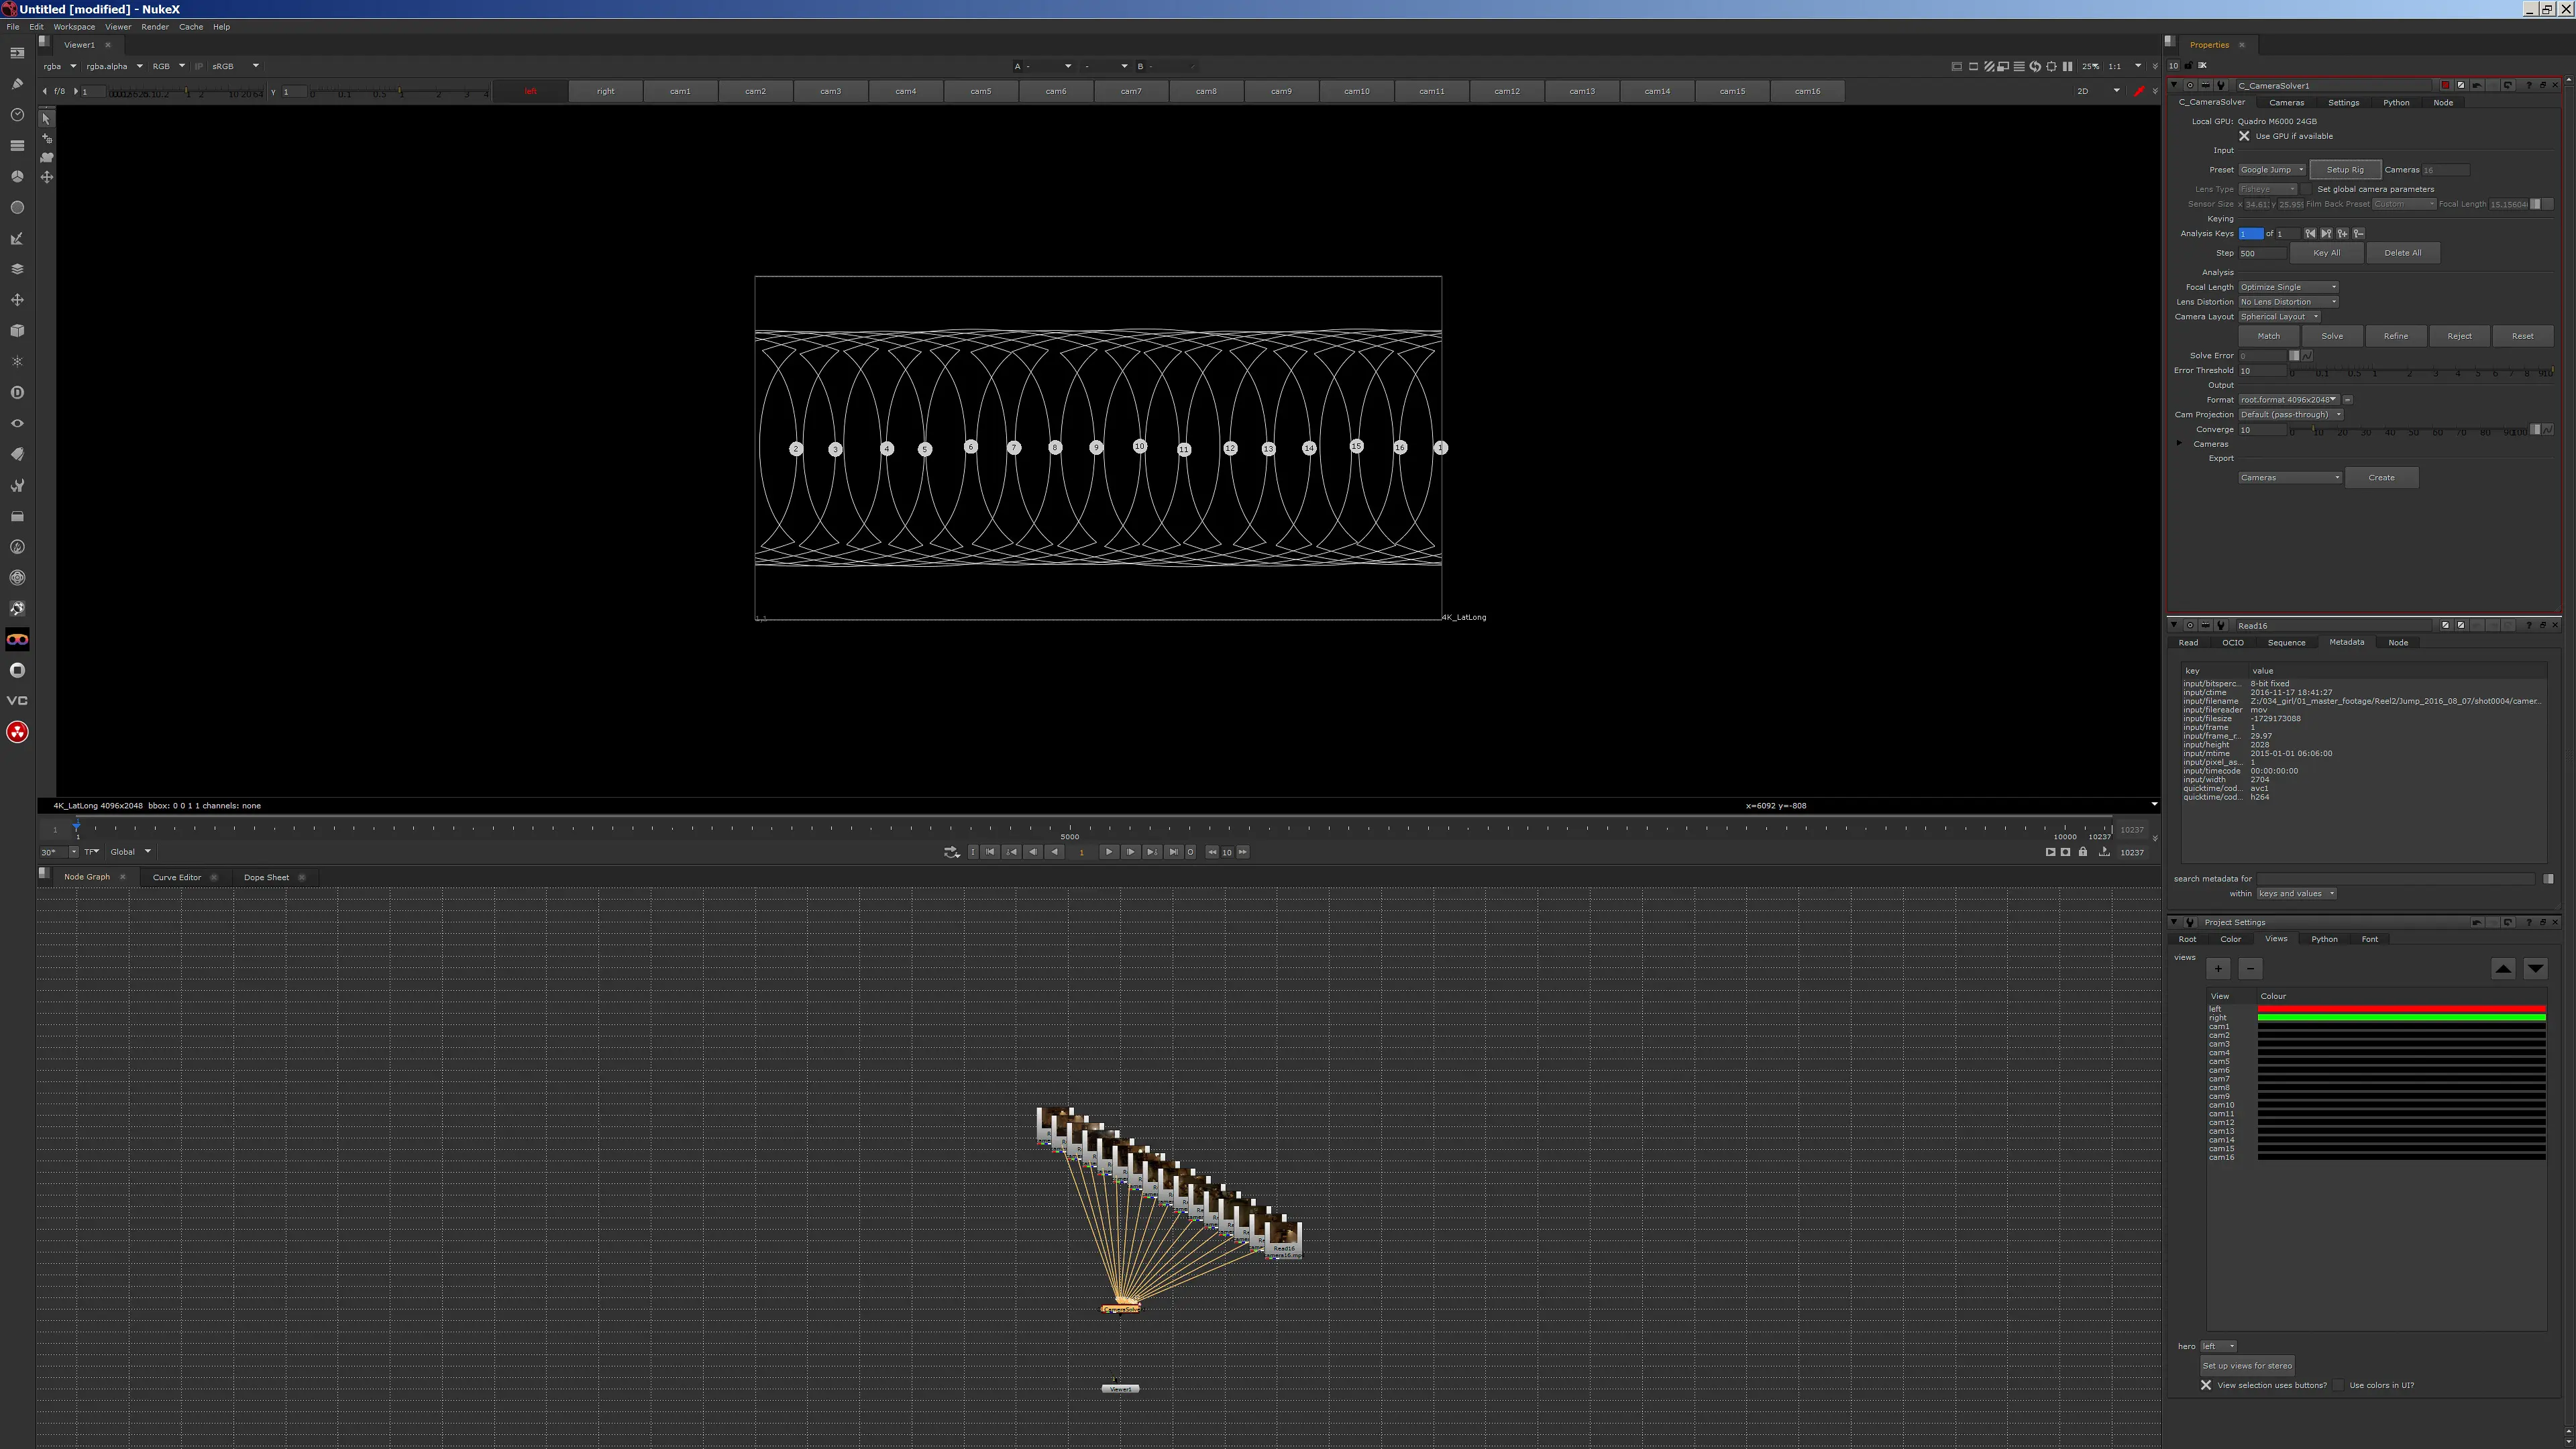Click the wrench icon on C_CameraSolver1 header

click(2222, 86)
